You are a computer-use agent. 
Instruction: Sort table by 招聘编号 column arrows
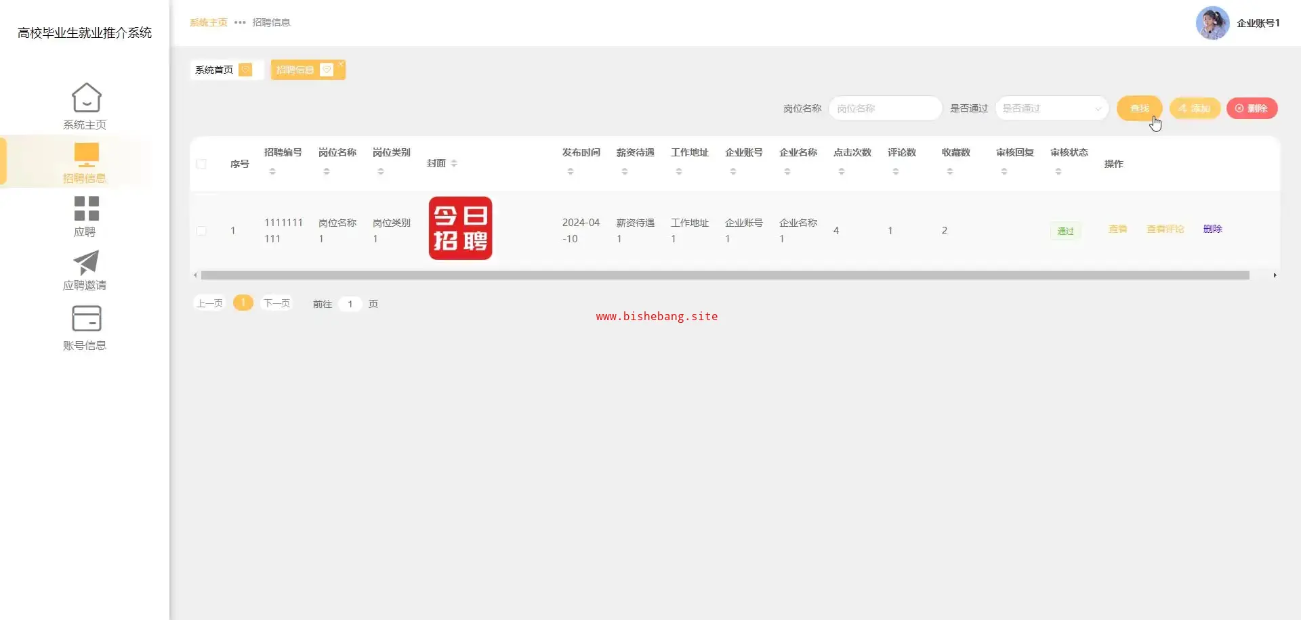(272, 172)
